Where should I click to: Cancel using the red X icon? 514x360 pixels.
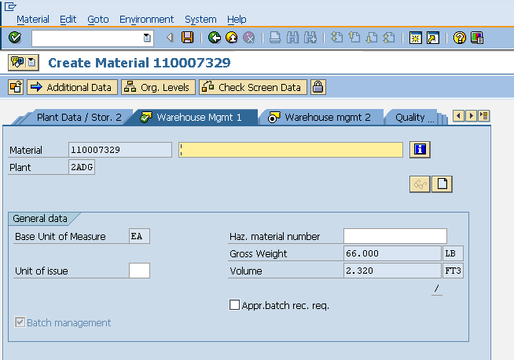[249, 38]
